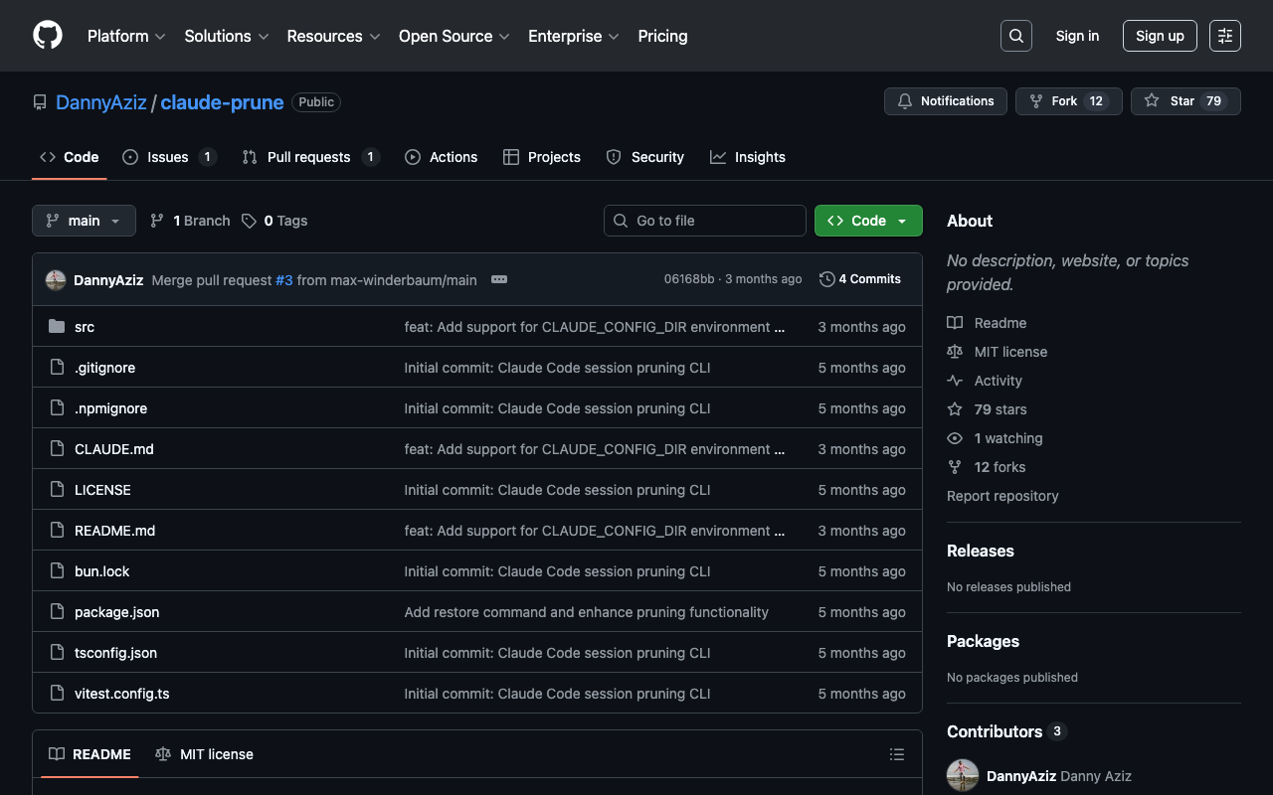Click the GitHub logo icon
The width and height of the screenshot is (1273, 795).
coord(48,36)
